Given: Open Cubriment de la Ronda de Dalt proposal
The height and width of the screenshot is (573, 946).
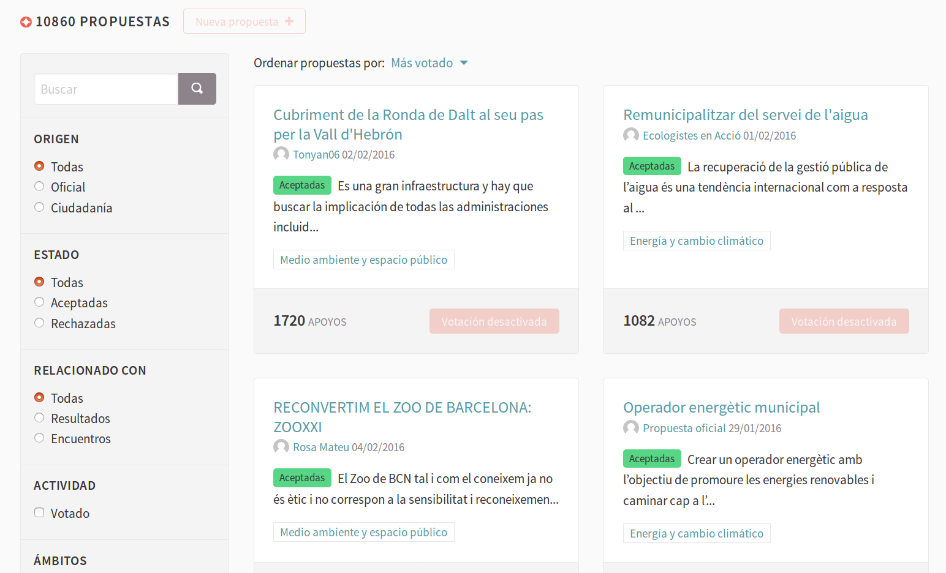Looking at the screenshot, I should 408,124.
